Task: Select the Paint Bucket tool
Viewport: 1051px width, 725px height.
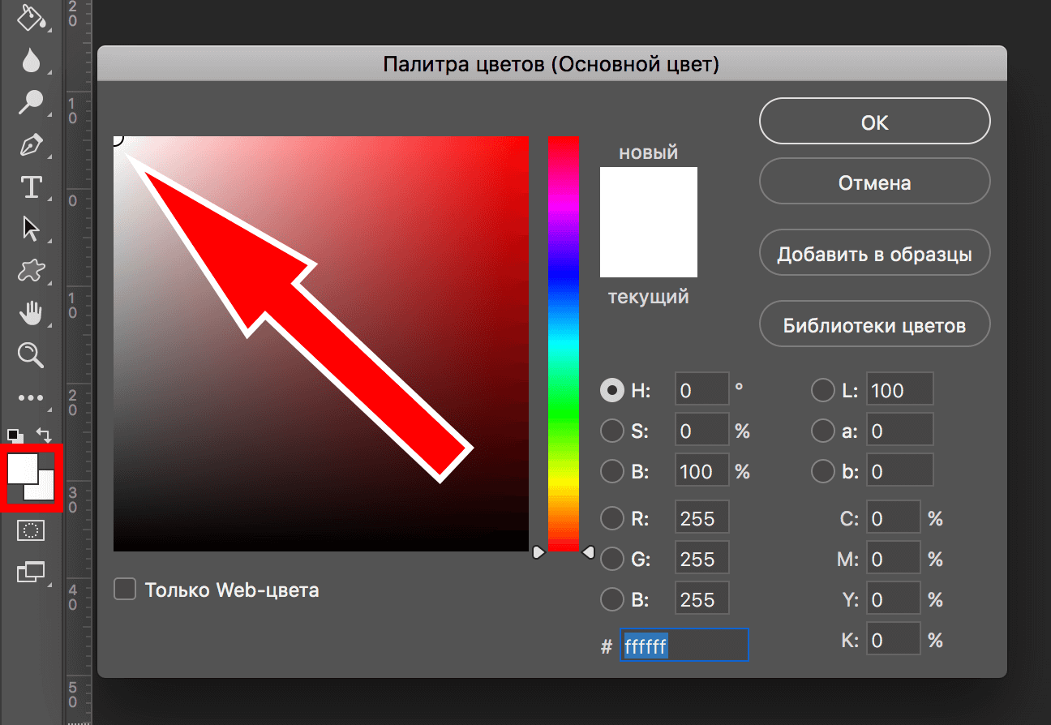Action: pyautogui.click(x=30, y=18)
